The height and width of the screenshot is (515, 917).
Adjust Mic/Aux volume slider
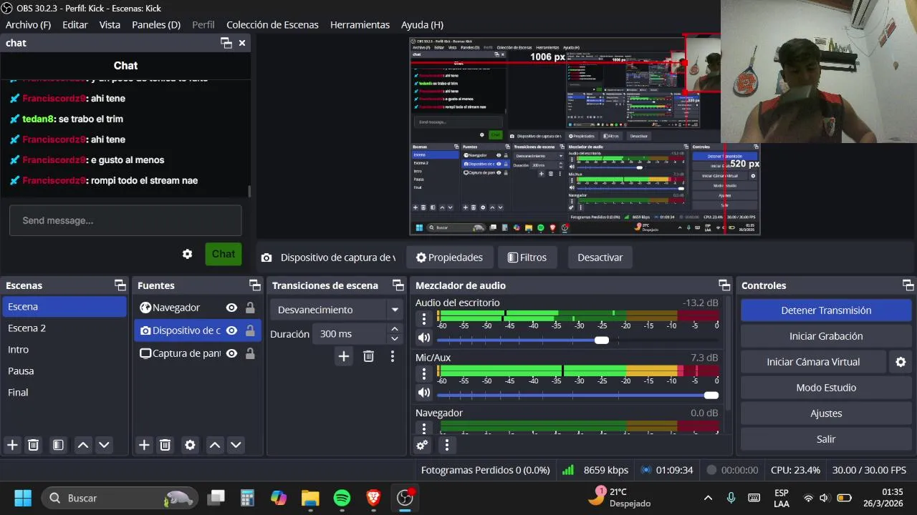point(711,395)
